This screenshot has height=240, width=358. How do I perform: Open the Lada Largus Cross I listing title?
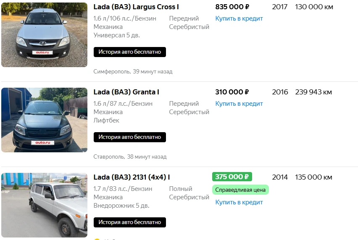(136, 7)
